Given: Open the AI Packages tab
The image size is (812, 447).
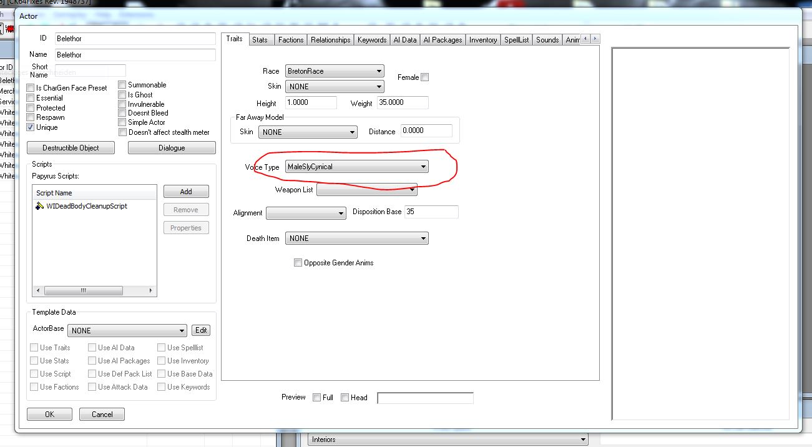Looking at the screenshot, I should 443,40.
